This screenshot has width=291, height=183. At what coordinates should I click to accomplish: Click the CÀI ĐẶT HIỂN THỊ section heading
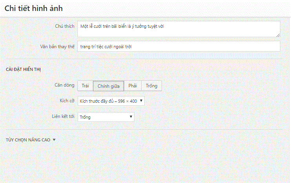pos(24,69)
